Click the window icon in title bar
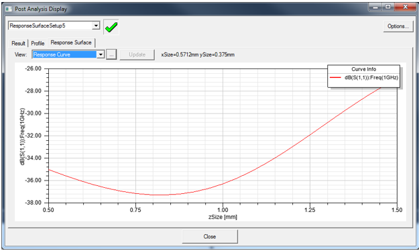 tap(9, 9)
